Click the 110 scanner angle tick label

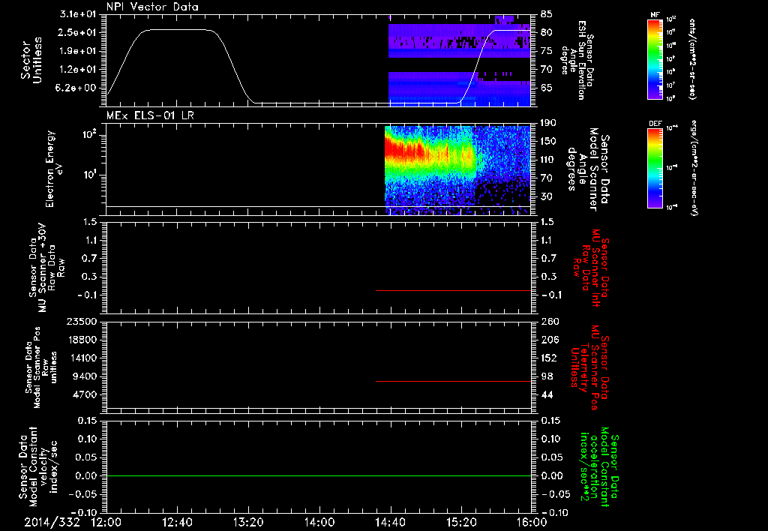pos(548,160)
